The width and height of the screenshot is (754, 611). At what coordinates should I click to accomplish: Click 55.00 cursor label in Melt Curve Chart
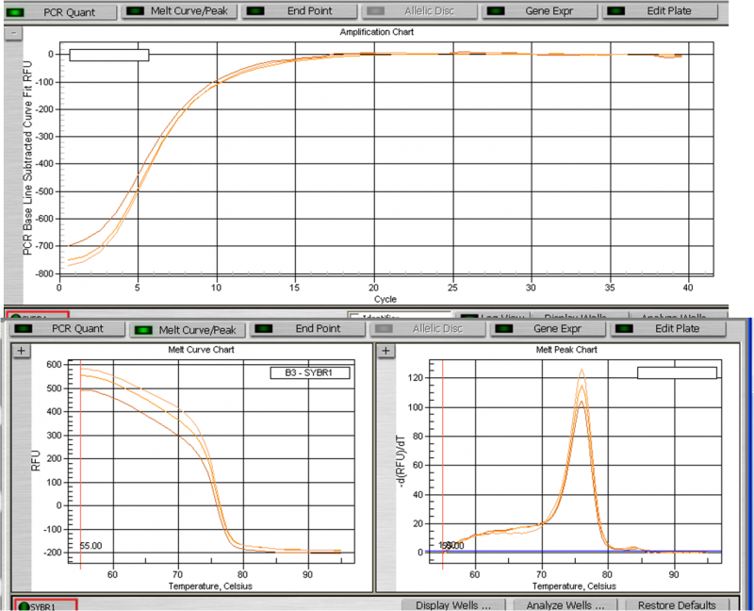(x=90, y=546)
